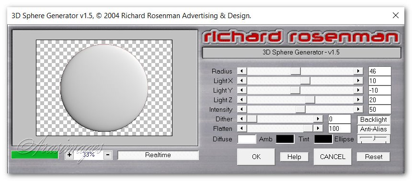This screenshot has width=412, height=181.
Task: Click CANCEL to dismiss the dialog
Action: pyautogui.click(x=332, y=157)
